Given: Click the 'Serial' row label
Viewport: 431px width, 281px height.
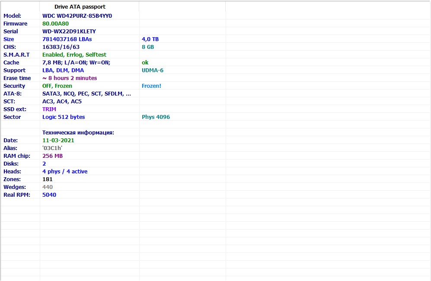Looking at the screenshot, I should 11,32.
